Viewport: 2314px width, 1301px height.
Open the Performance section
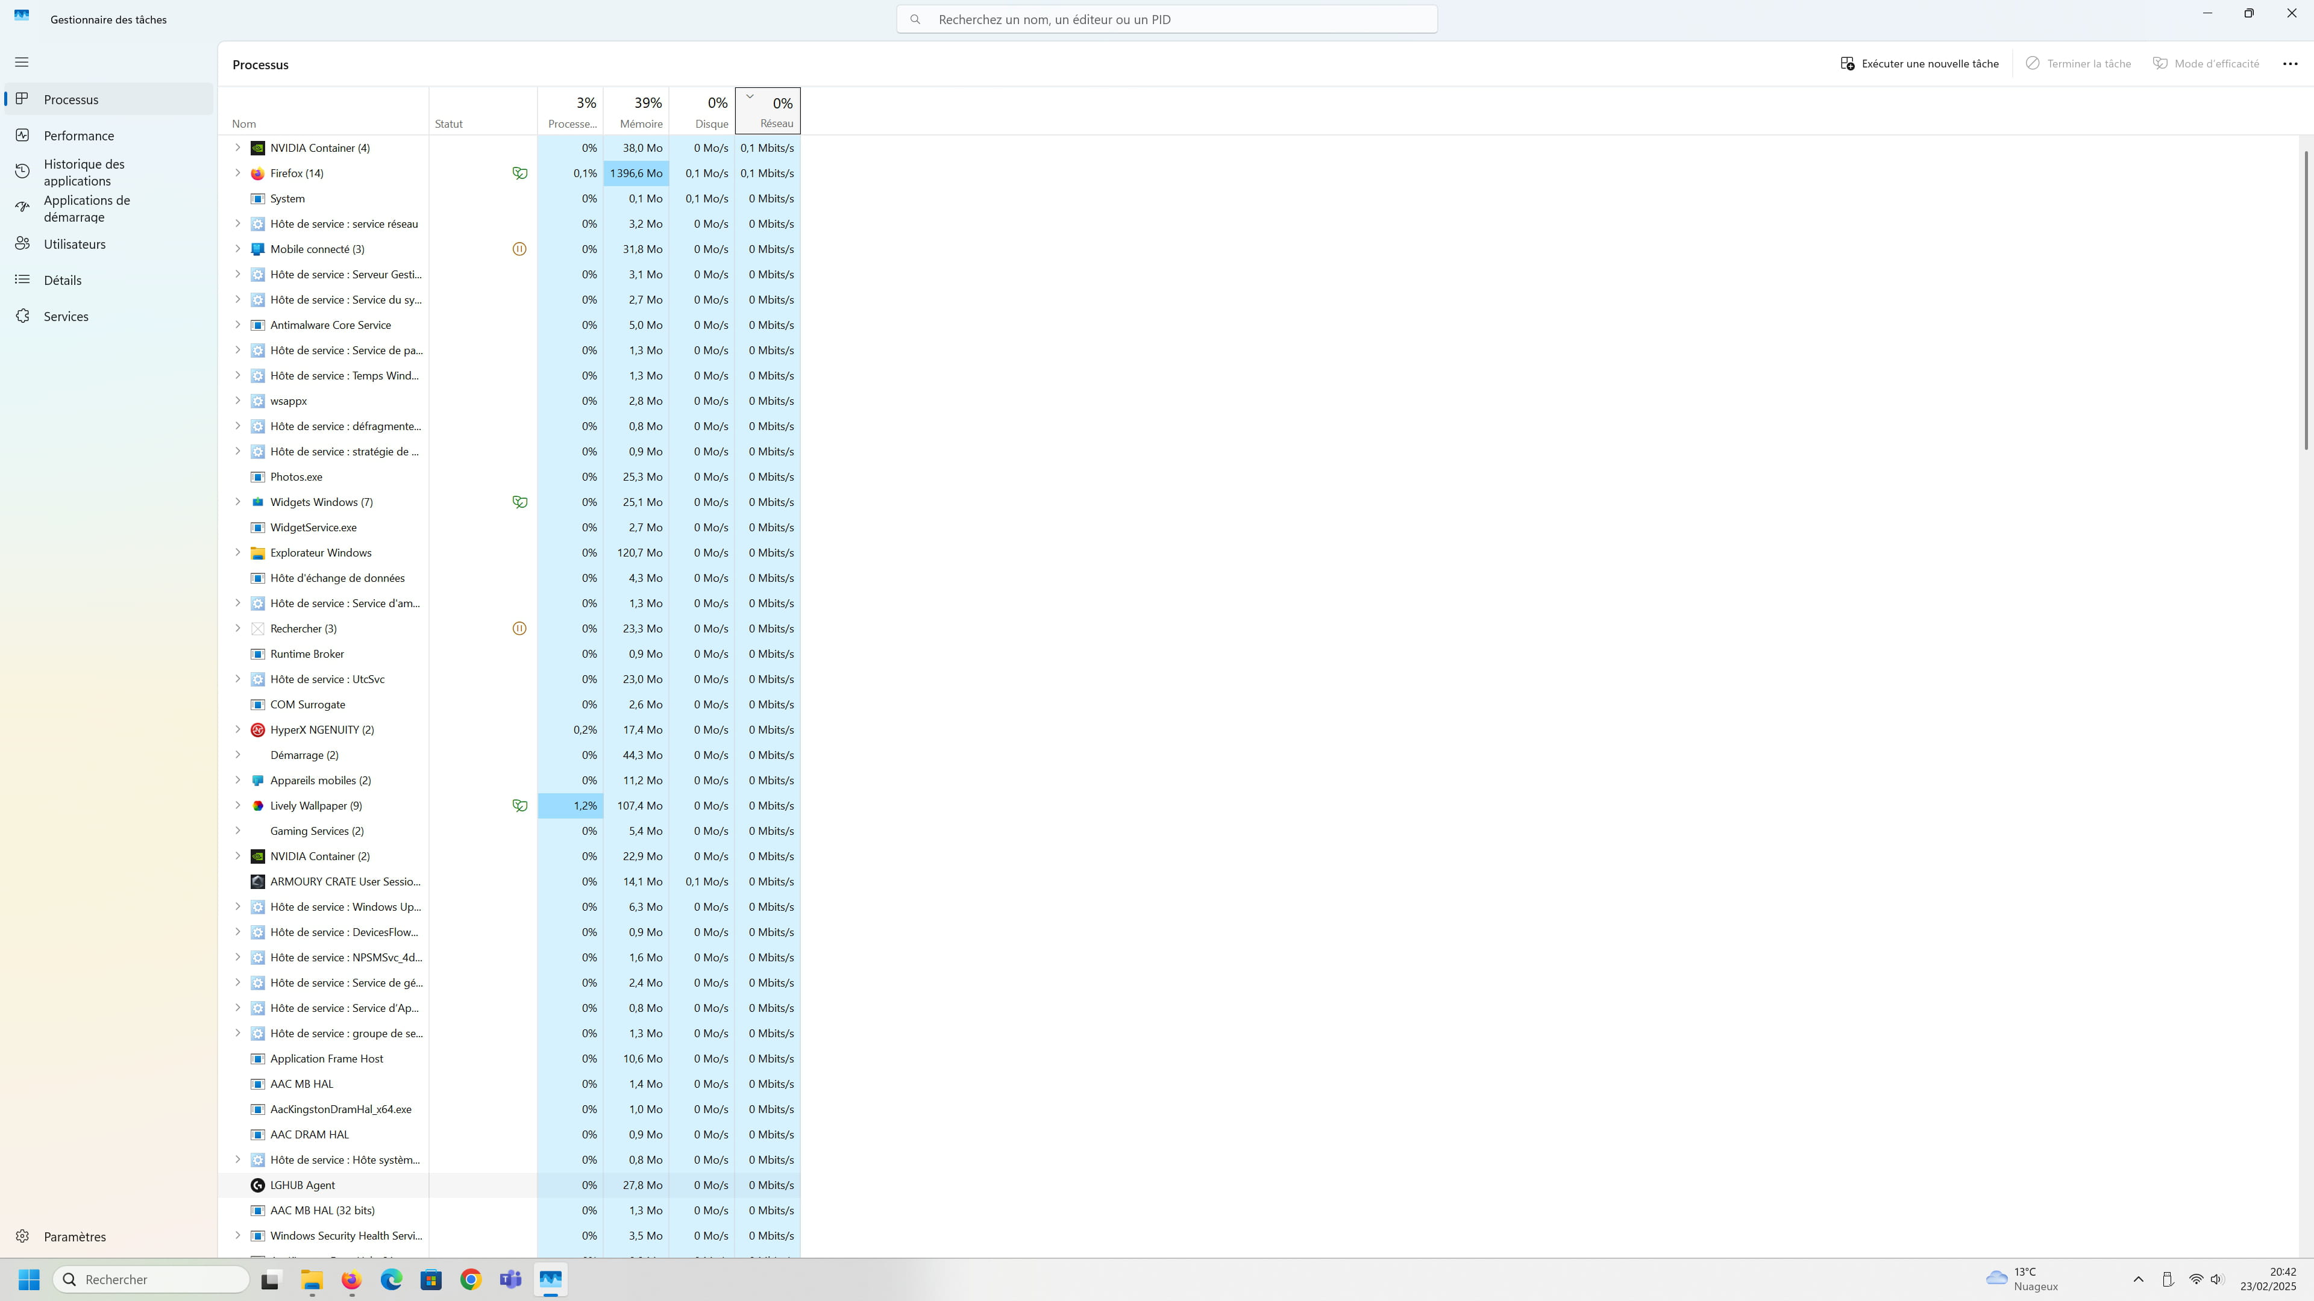(108, 136)
